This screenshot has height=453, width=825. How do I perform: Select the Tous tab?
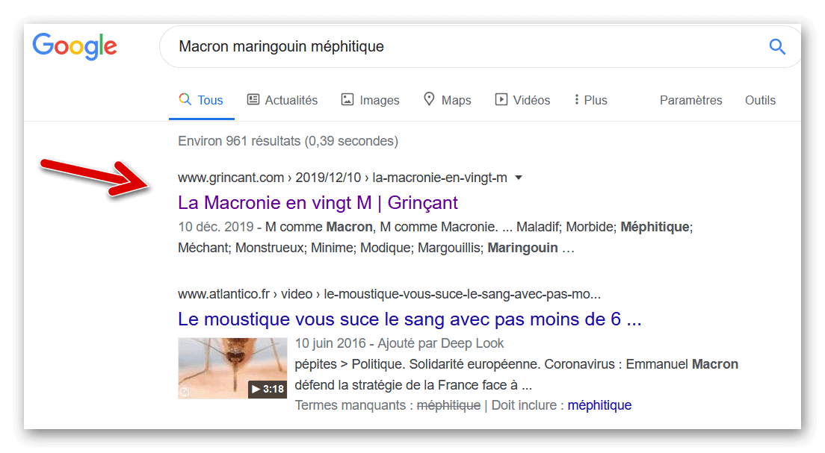[201, 100]
